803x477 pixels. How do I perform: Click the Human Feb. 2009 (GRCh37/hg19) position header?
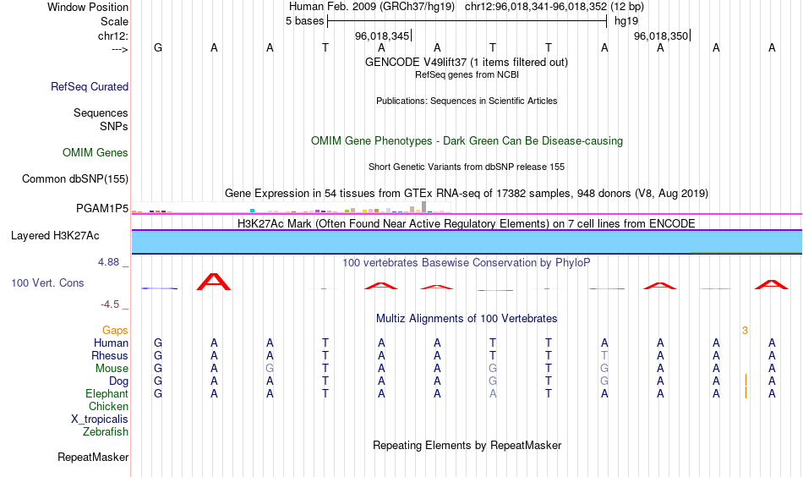tap(372, 7)
